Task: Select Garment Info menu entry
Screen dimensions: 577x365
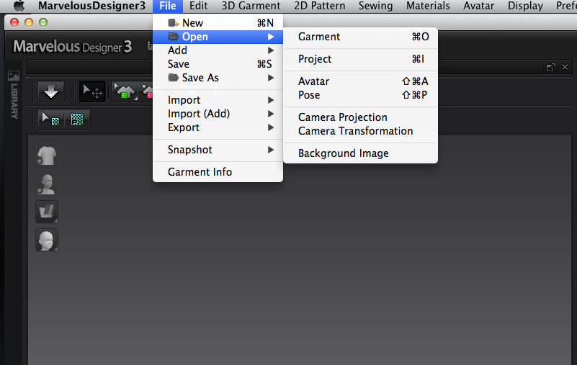Action: pos(218,172)
